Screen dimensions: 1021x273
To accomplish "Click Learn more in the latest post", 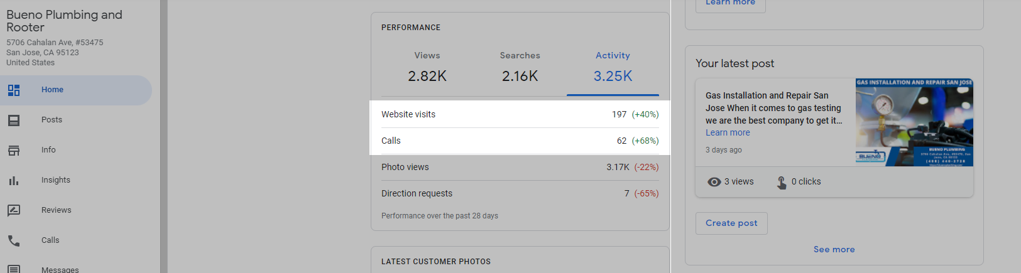I will point(728,133).
